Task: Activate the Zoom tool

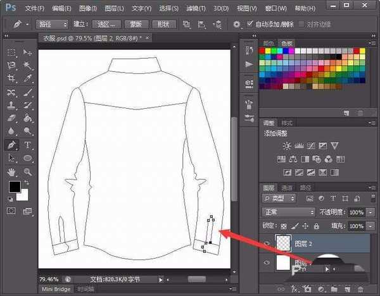Action: coord(28,171)
